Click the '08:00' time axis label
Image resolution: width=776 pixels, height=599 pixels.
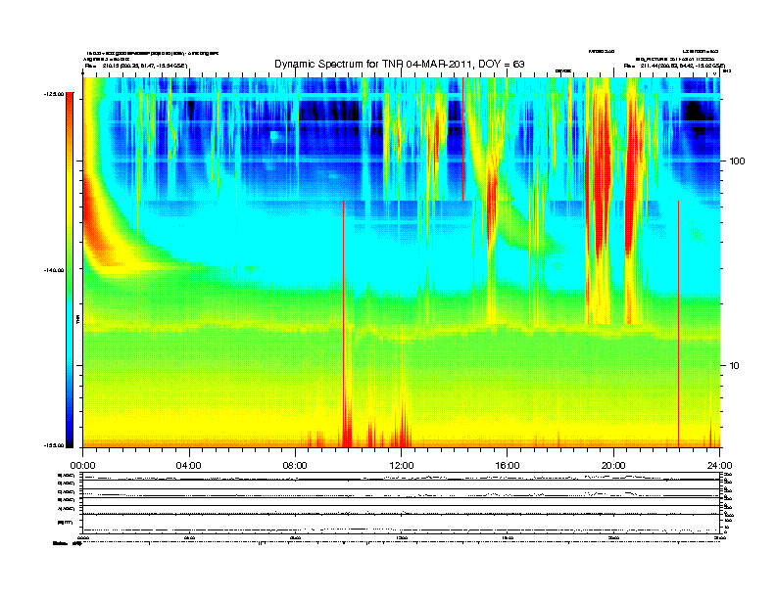click(x=295, y=465)
